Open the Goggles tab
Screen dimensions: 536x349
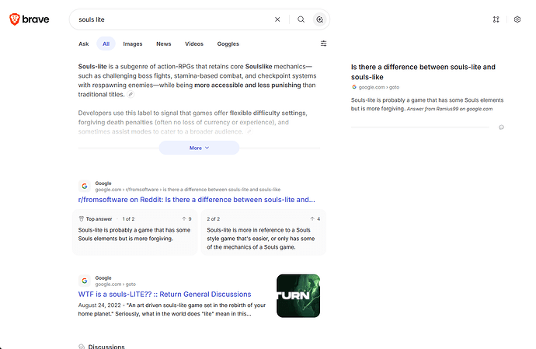(x=228, y=44)
